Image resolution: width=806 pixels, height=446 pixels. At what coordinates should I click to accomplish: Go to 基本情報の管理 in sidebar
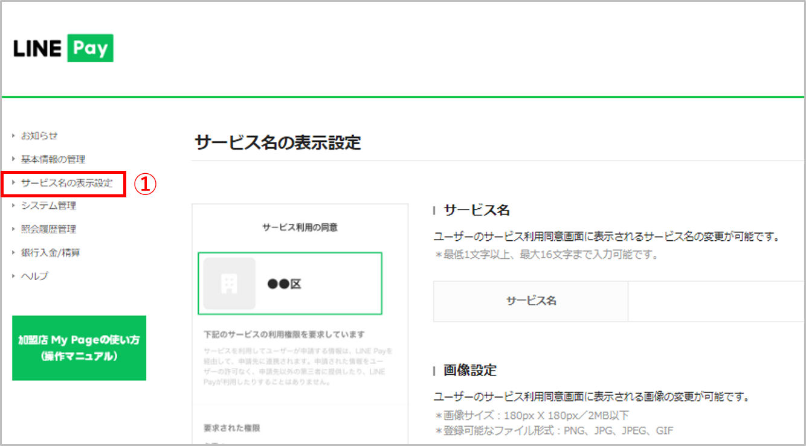pos(53,159)
